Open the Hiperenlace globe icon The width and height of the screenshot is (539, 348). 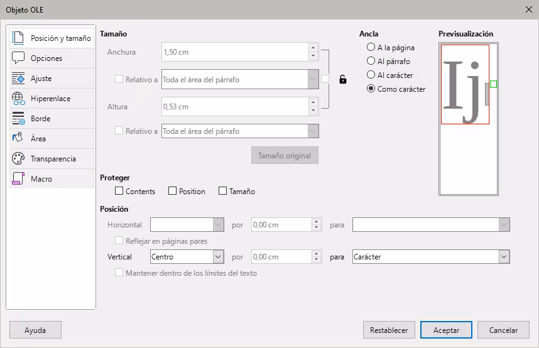tap(18, 98)
